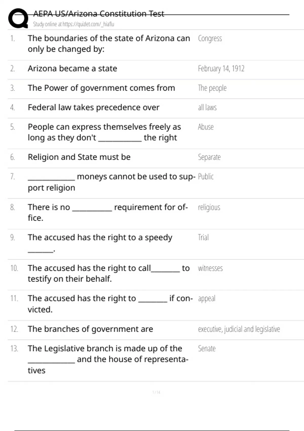Click the AEPA US/Arizona Constitution Test title
Image resolution: width=304 pixels, height=431 pixels.
tap(99, 14)
